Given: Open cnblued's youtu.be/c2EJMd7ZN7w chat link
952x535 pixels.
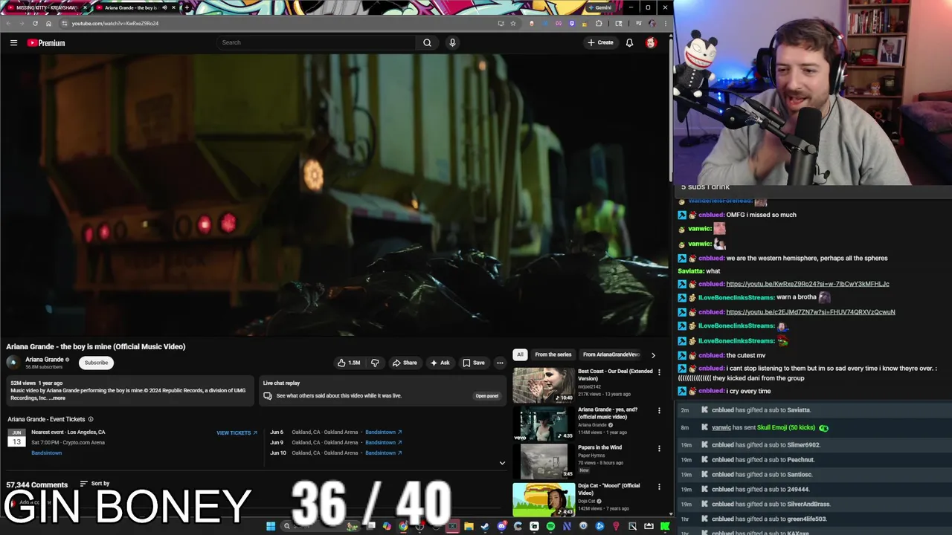Looking at the screenshot, I should coord(811,312).
